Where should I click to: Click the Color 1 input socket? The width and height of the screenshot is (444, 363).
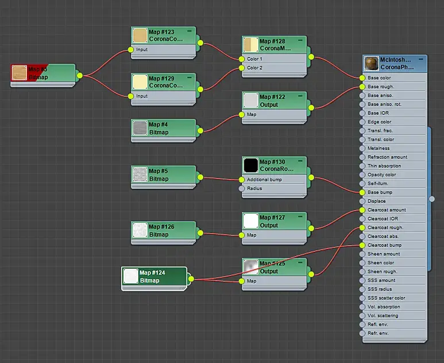click(x=242, y=59)
